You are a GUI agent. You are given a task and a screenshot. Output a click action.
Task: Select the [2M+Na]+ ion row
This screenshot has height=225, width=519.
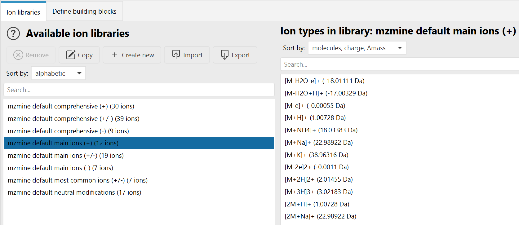[400, 216]
